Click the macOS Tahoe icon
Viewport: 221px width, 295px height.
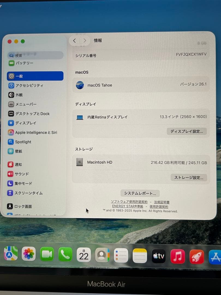(80, 85)
